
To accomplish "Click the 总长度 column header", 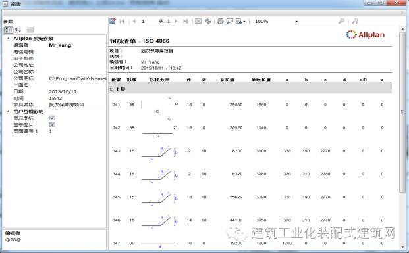I will click(227, 80).
